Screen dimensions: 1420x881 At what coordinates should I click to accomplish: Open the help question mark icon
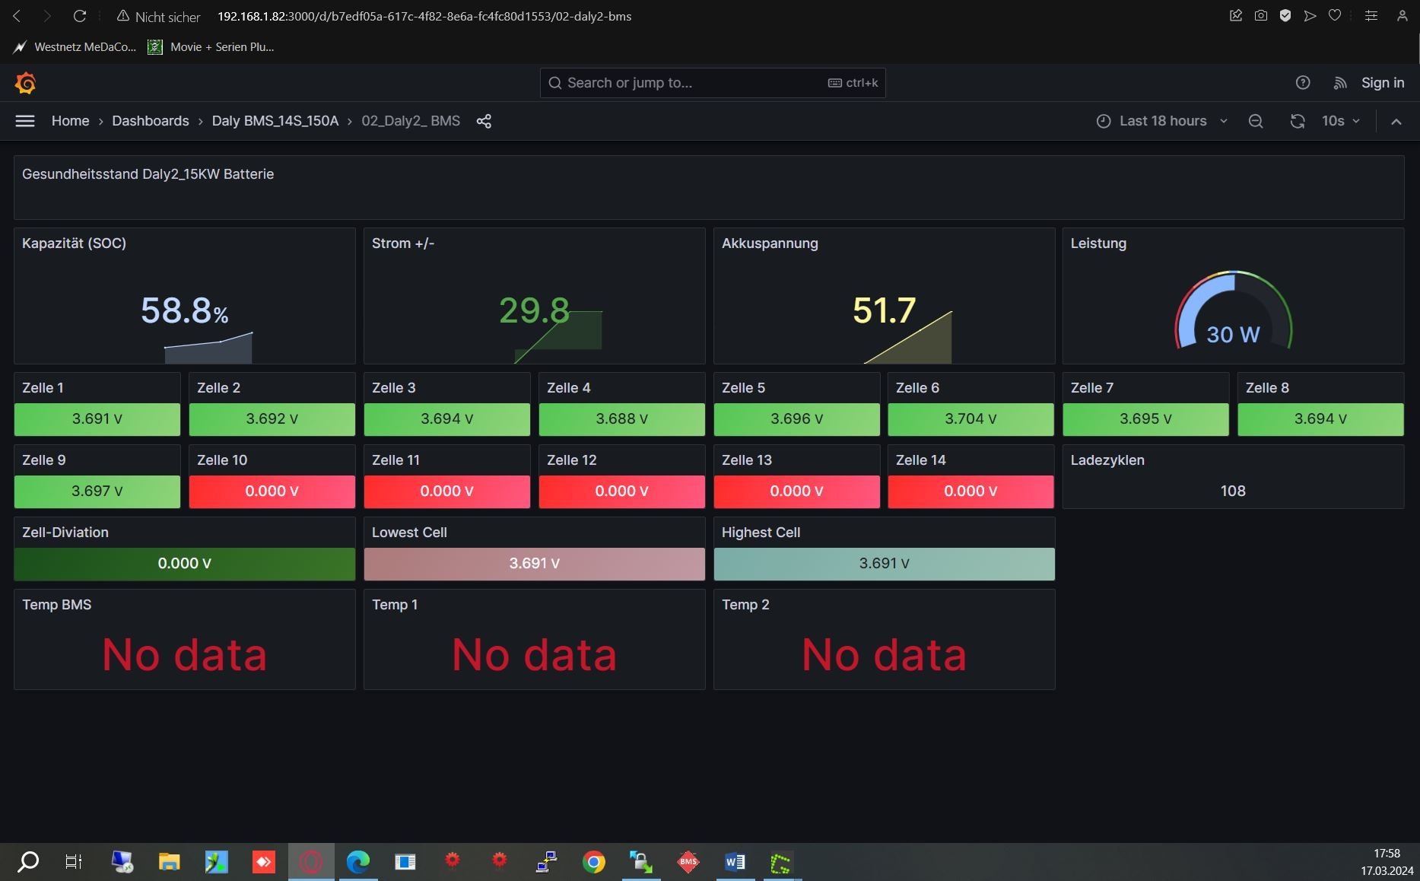(x=1303, y=83)
